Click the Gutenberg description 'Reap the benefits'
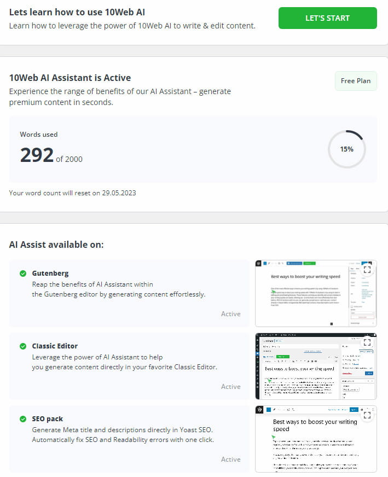The height and width of the screenshot is (477, 388). pos(119,289)
